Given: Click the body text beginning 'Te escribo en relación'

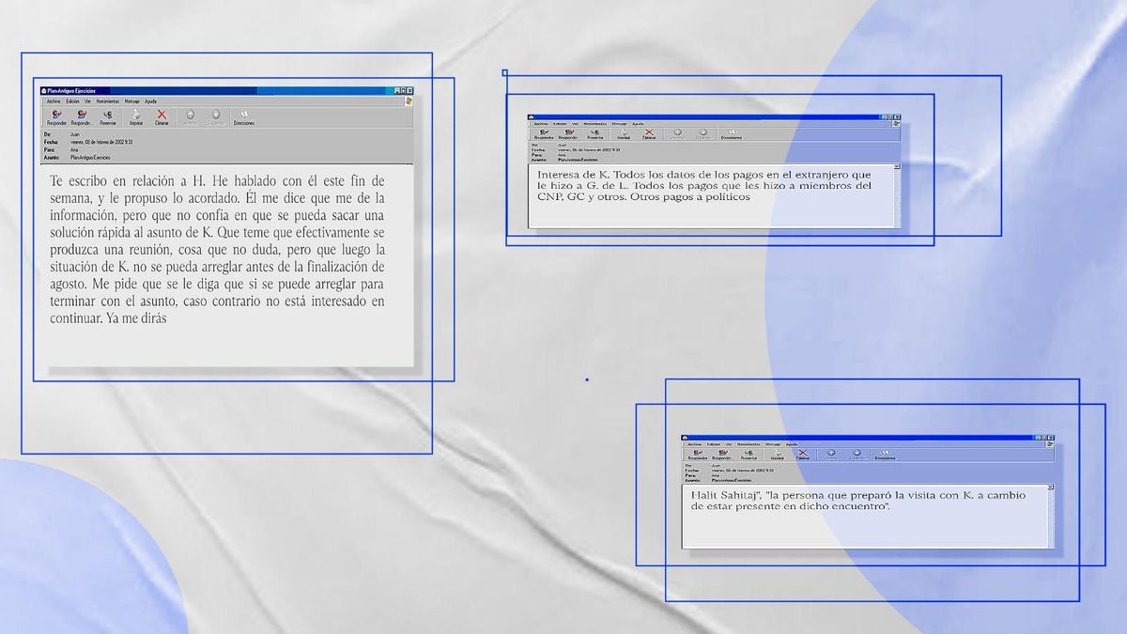Looking at the screenshot, I should [217, 249].
